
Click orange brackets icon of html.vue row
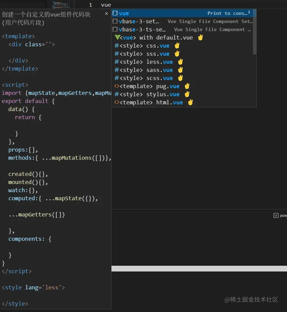[117, 102]
